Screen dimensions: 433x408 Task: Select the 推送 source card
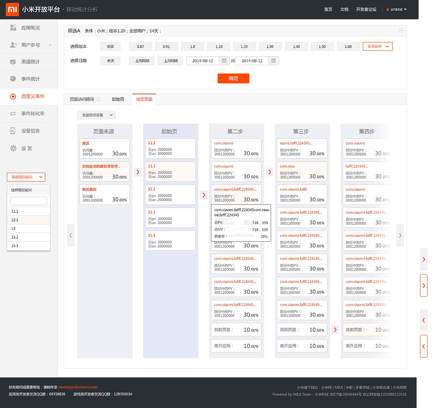(105, 148)
